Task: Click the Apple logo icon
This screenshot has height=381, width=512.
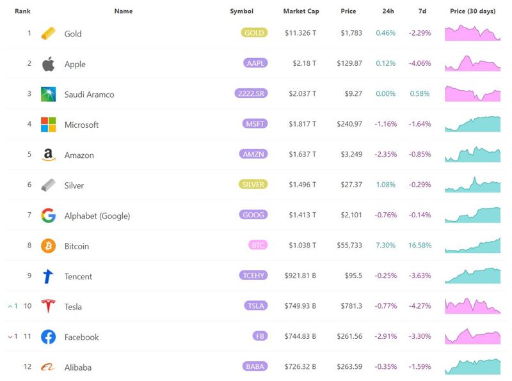Action: pos(49,64)
